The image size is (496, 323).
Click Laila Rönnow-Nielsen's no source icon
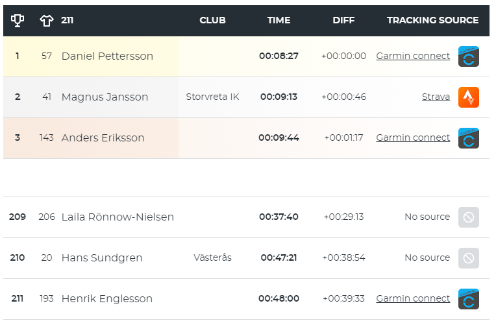(469, 217)
